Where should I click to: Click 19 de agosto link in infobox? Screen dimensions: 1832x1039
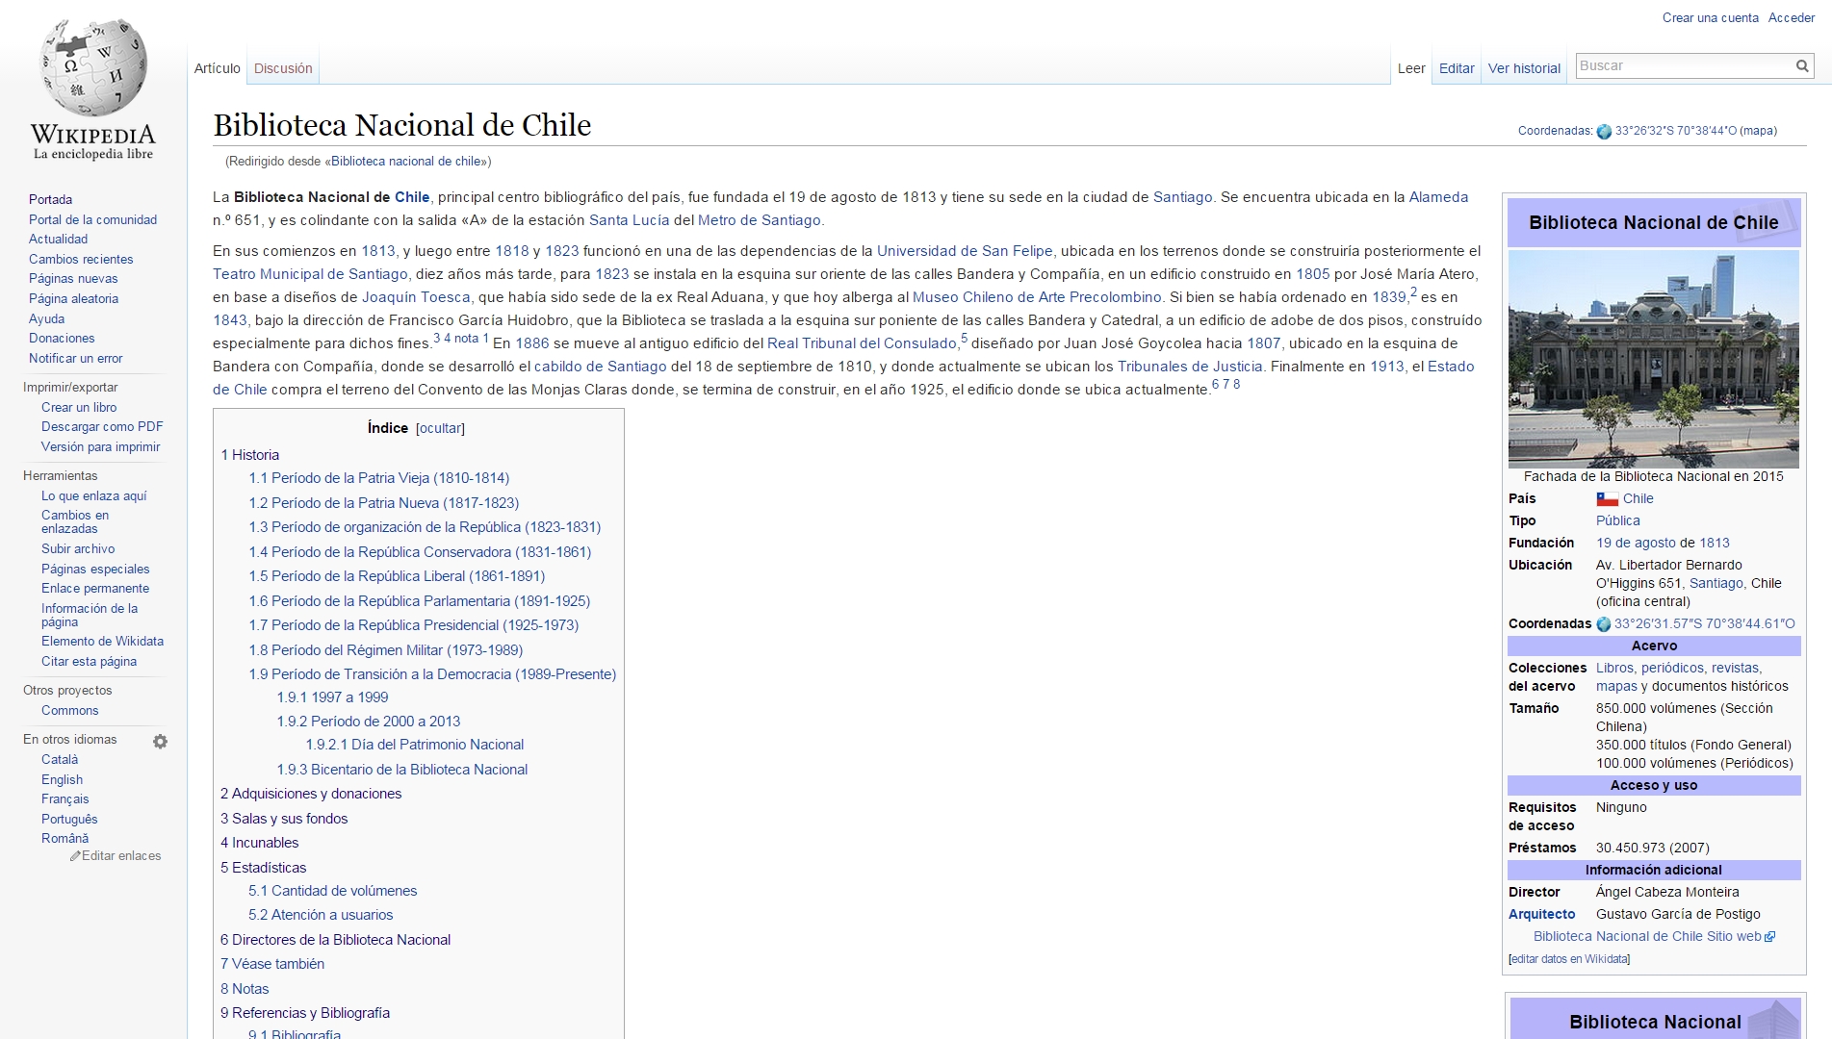point(1636,543)
